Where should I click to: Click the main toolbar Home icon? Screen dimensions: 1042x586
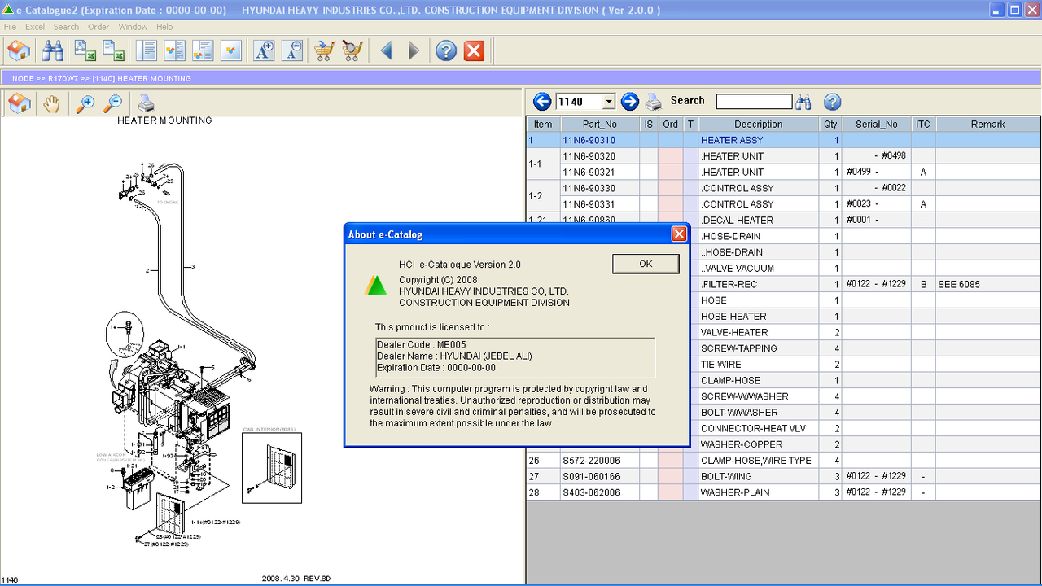pyautogui.click(x=19, y=50)
